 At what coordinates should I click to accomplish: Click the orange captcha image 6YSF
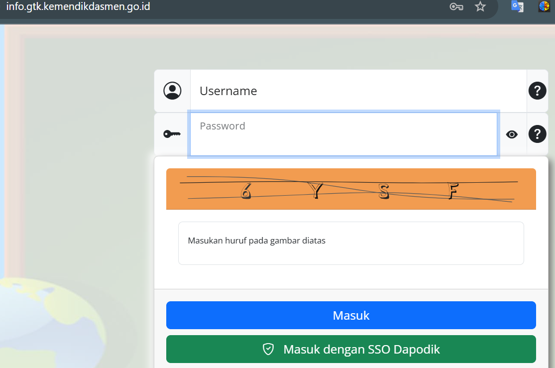pyautogui.click(x=351, y=189)
